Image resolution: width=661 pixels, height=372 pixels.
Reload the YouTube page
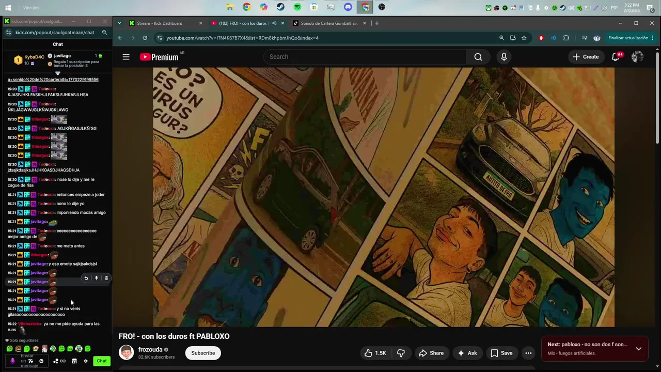click(x=145, y=38)
